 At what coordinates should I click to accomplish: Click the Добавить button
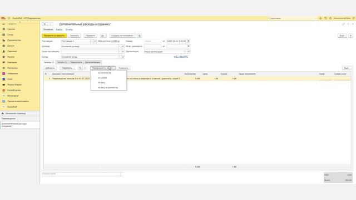click(50, 68)
